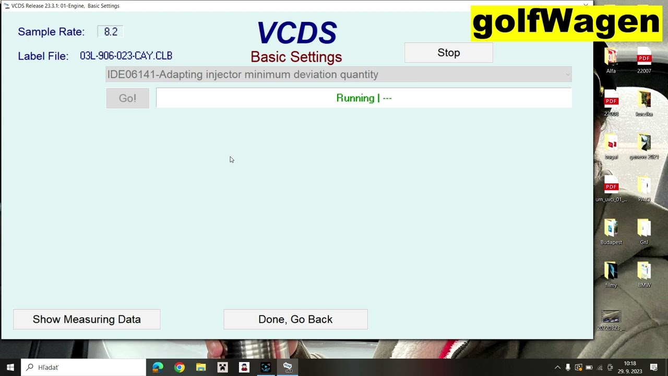This screenshot has height=376, width=668.
Task: Select the geneve 2021 folder icon
Action: (644, 146)
